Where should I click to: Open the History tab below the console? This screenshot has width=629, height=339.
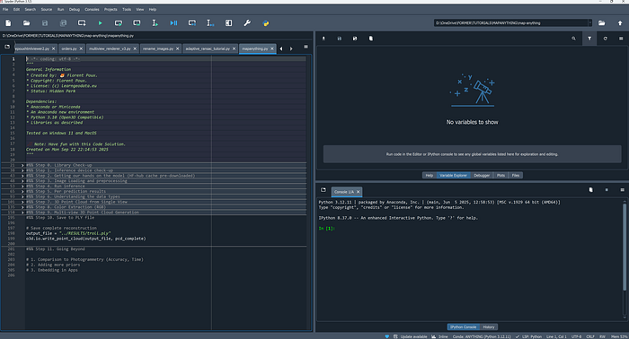[x=489, y=327]
